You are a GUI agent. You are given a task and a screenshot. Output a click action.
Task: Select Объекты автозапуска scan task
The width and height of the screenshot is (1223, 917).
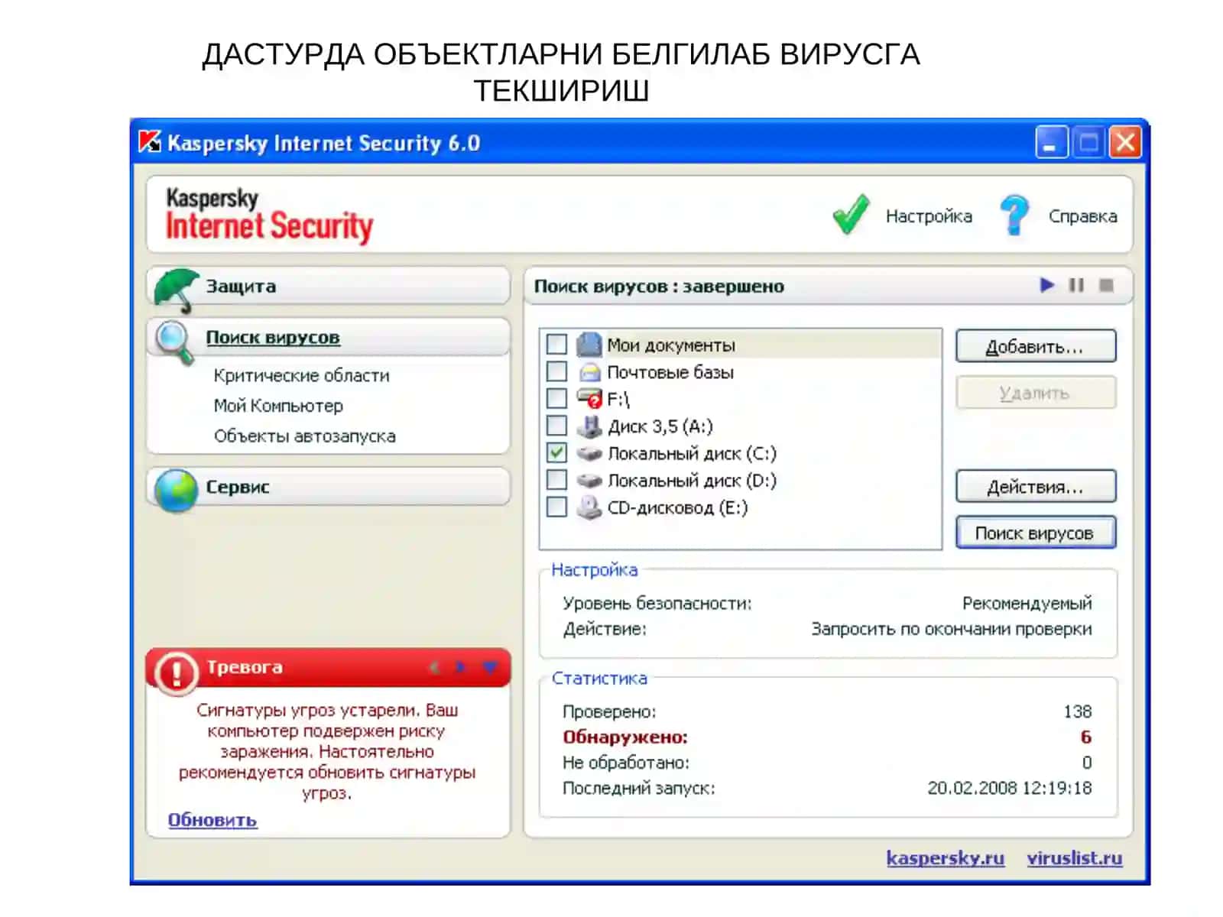click(304, 436)
